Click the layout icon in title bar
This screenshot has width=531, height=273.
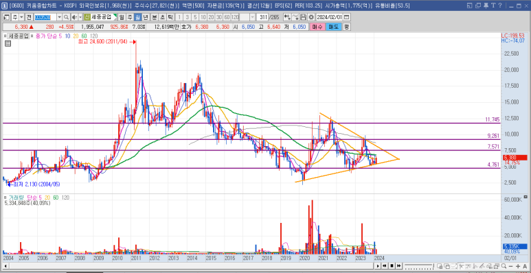pos(470,5)
